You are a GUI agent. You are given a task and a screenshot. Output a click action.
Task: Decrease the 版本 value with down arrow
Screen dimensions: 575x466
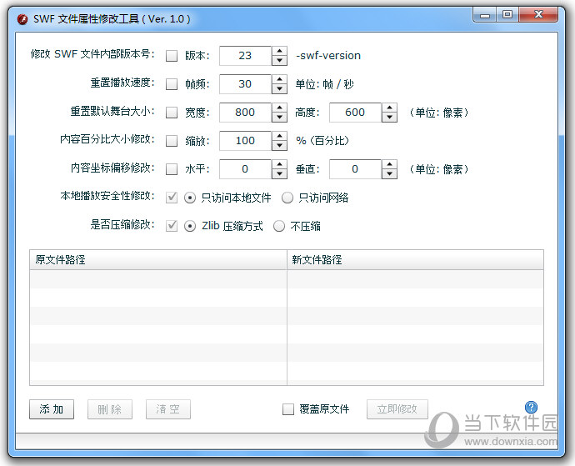(279, 61)
